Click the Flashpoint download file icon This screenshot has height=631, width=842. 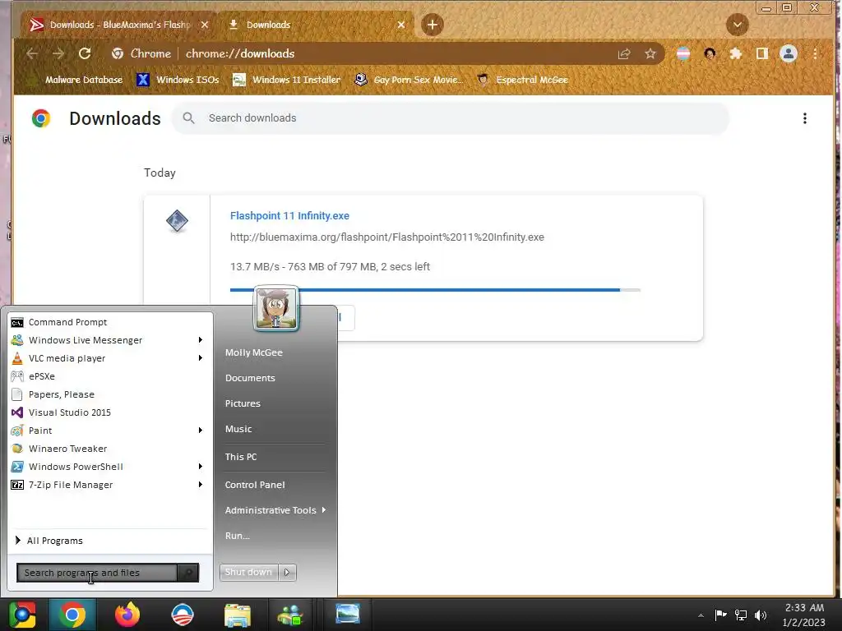coord(177,220)
